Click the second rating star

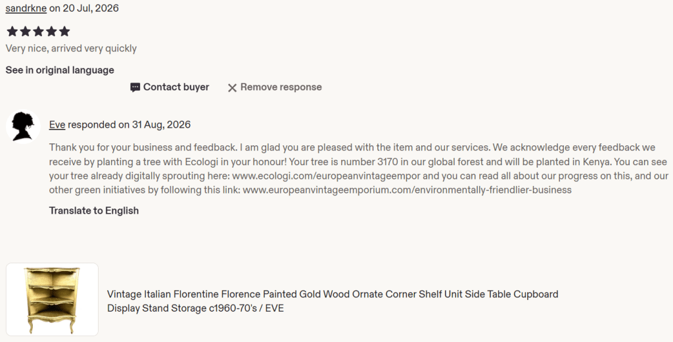(x=26, y=32)
